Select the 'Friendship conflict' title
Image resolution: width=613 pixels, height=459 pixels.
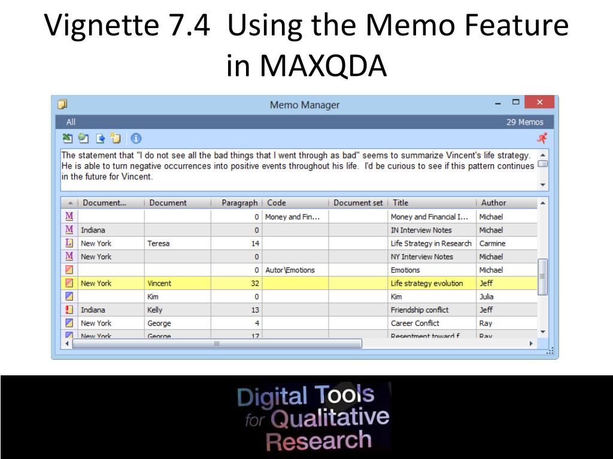point(420,310)
